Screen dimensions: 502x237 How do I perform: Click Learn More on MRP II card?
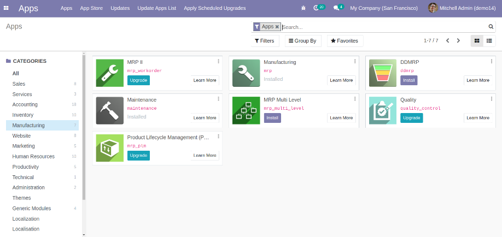coord(205,80)
